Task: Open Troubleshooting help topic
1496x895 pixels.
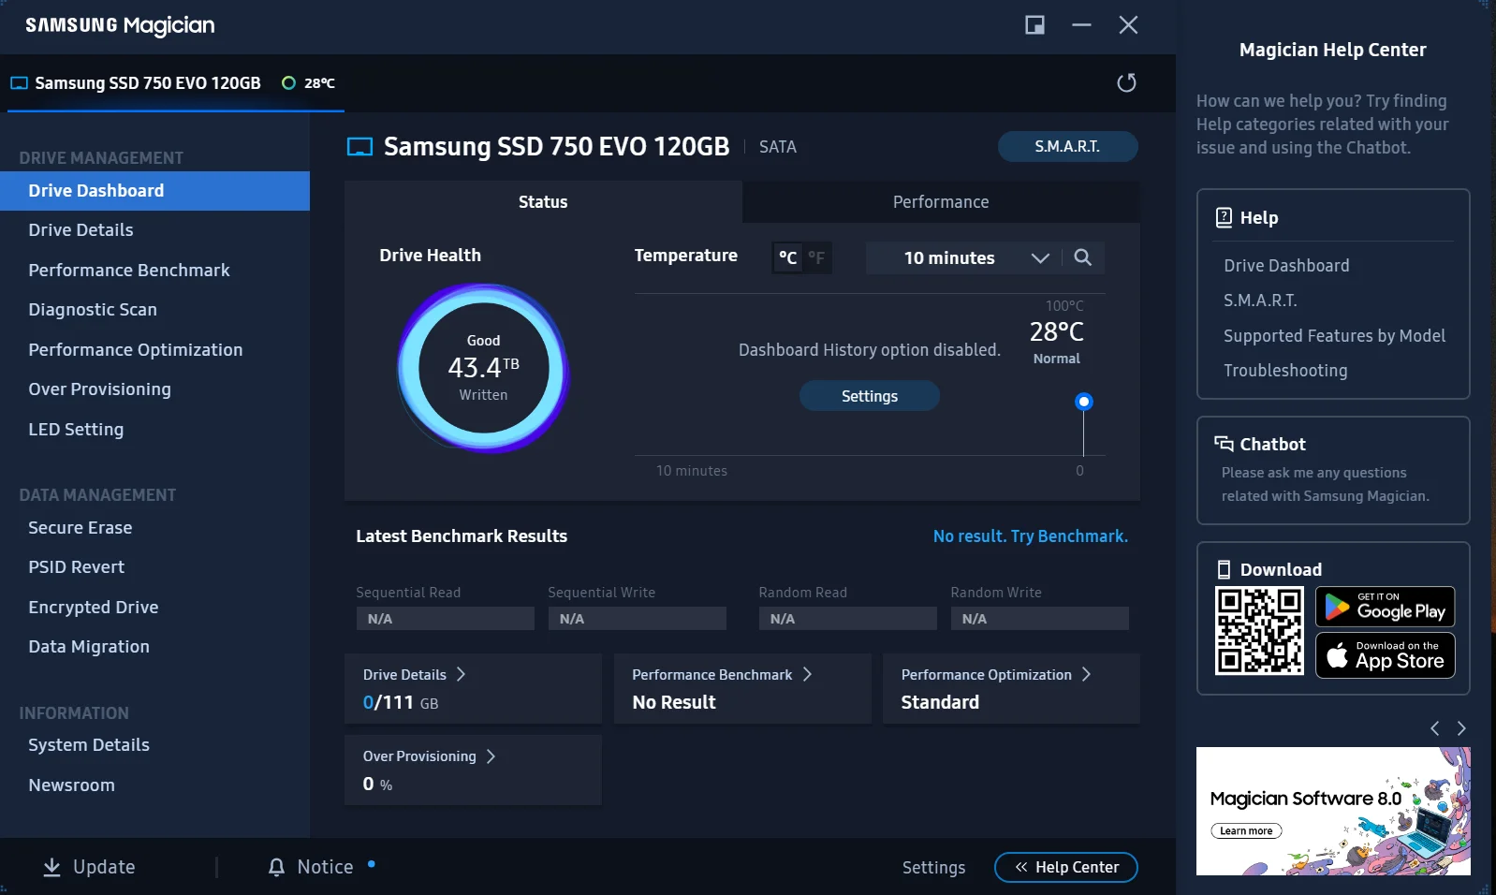Action: coord(1285,371)
